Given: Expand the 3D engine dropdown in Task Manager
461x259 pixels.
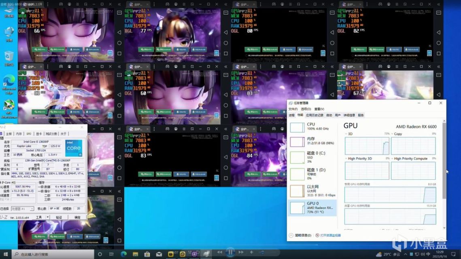Looking at the screenshot, I should 346,134.
